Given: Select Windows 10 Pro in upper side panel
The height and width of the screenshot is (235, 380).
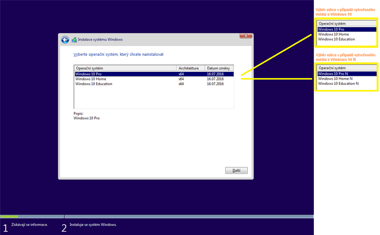Looking at the screenshot, I should [347, 29].
